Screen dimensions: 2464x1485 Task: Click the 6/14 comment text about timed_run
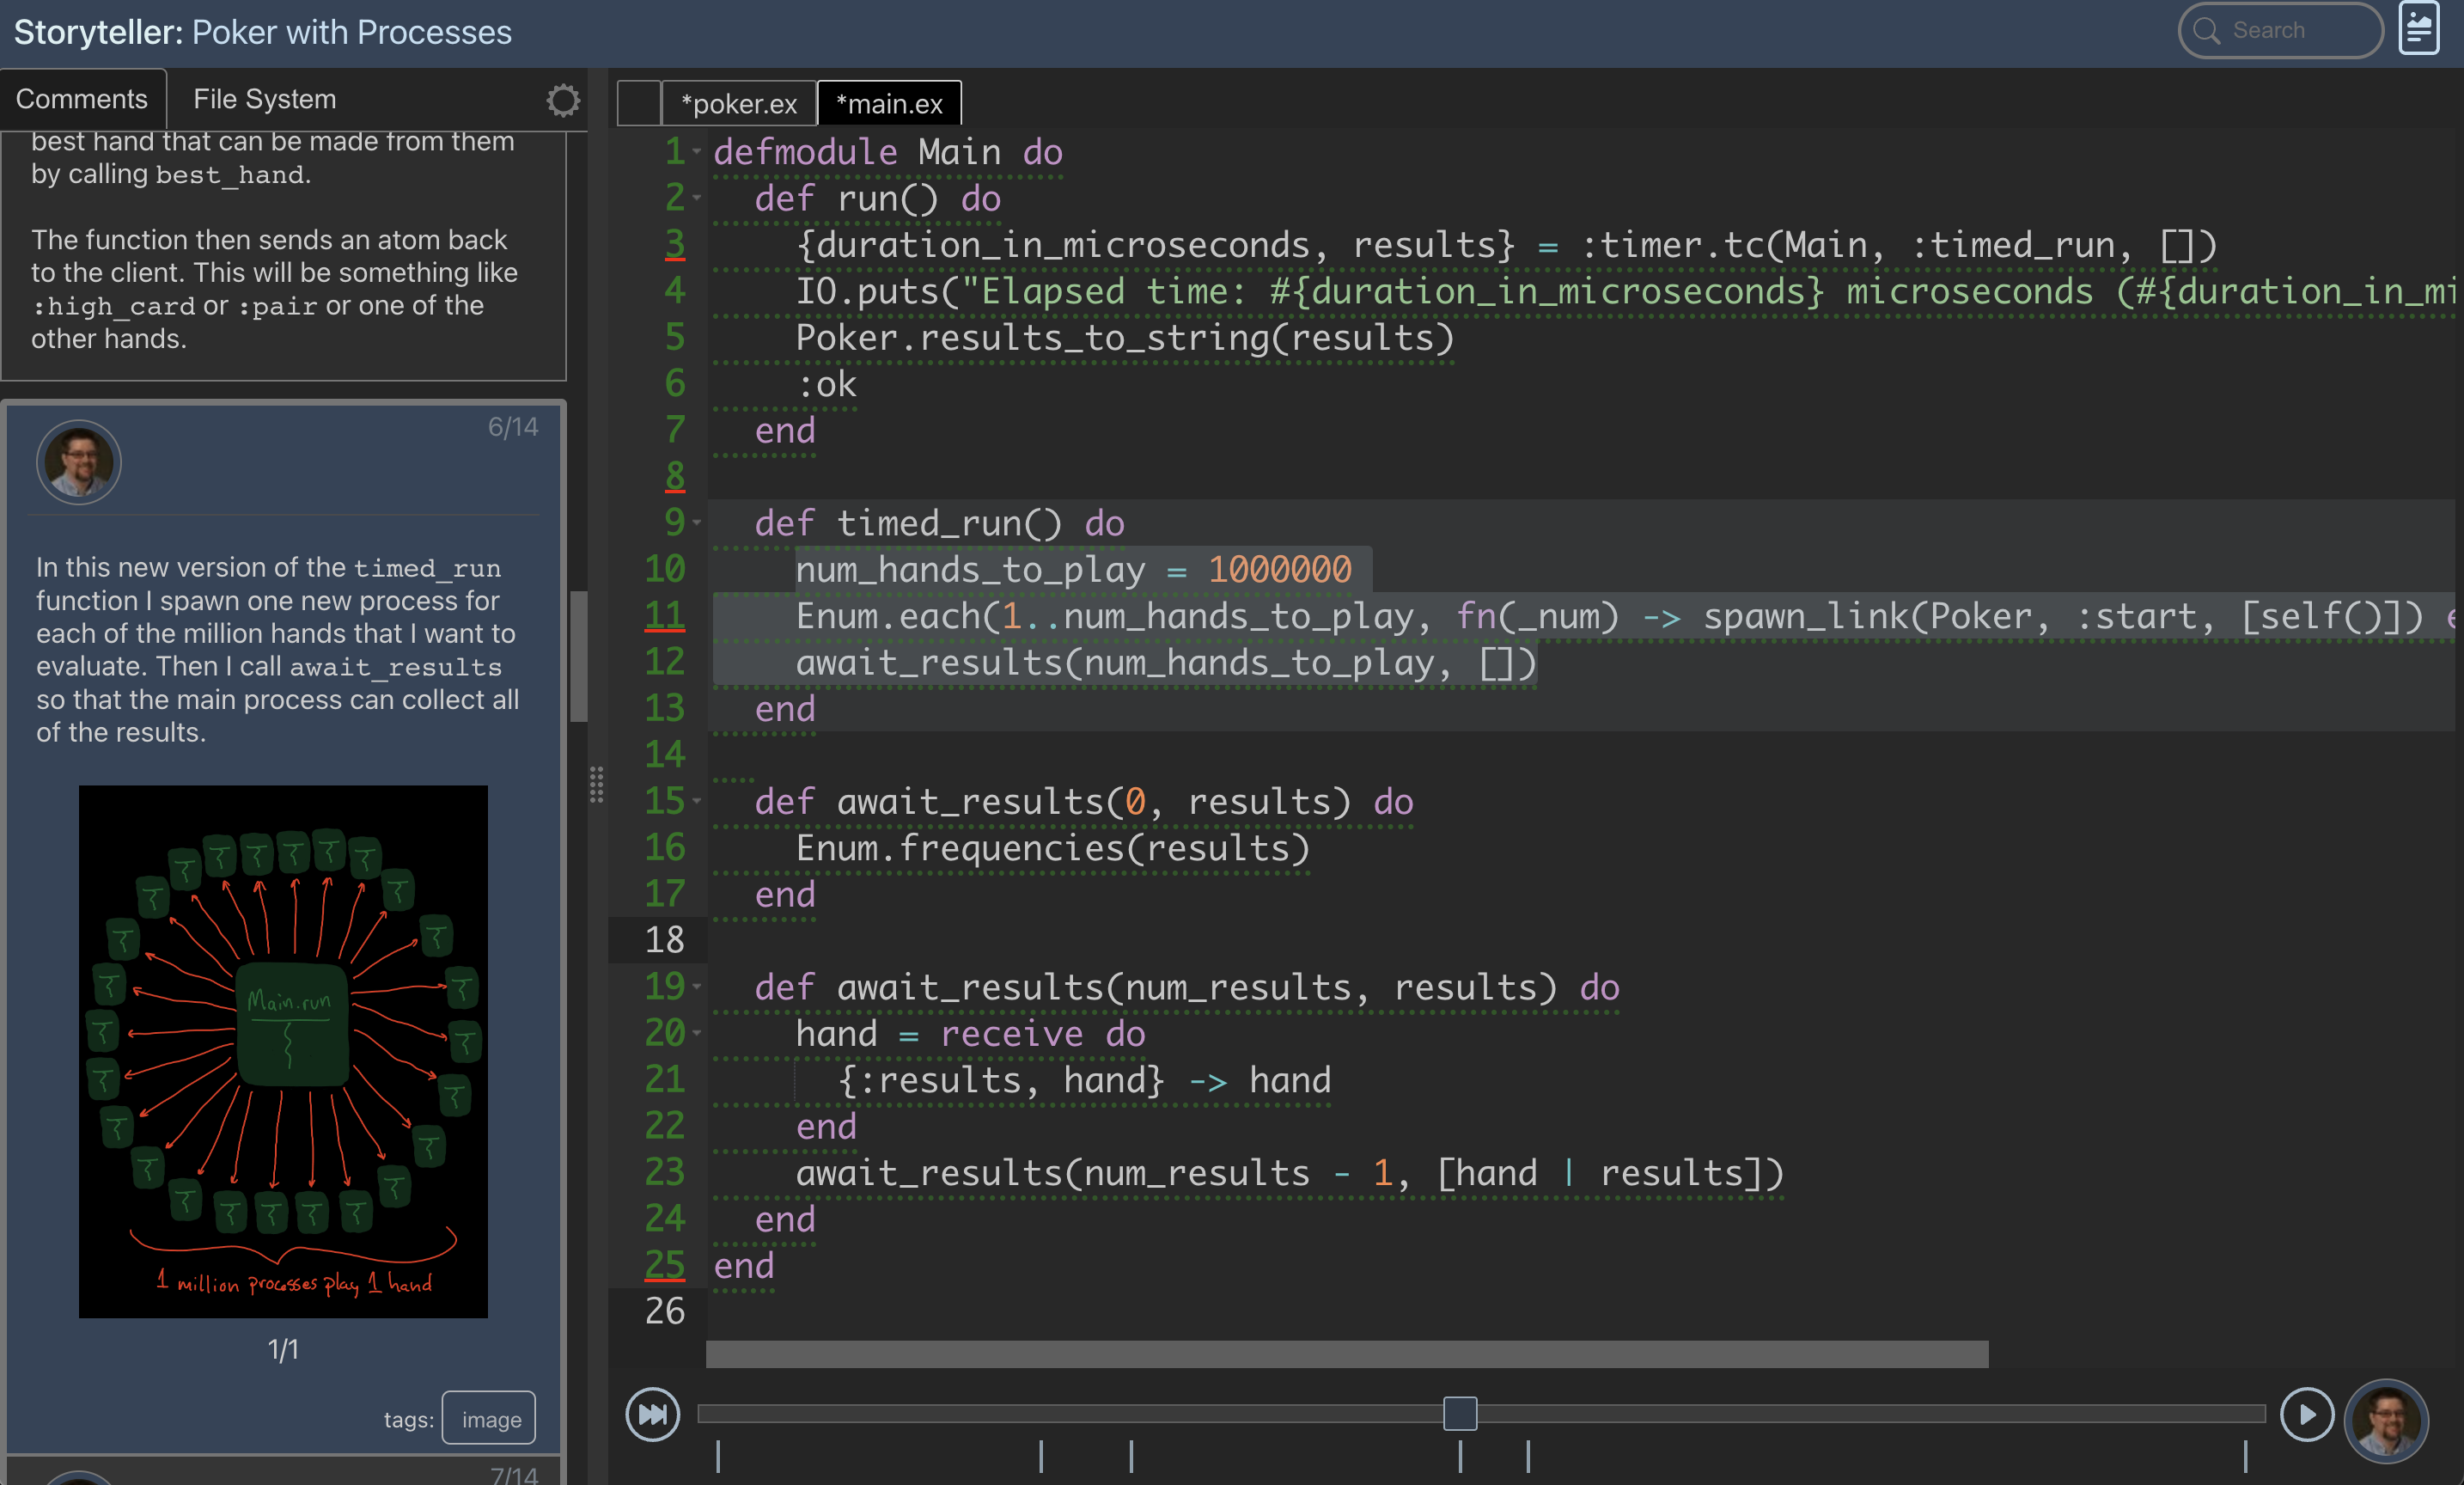tap(278, 650)
